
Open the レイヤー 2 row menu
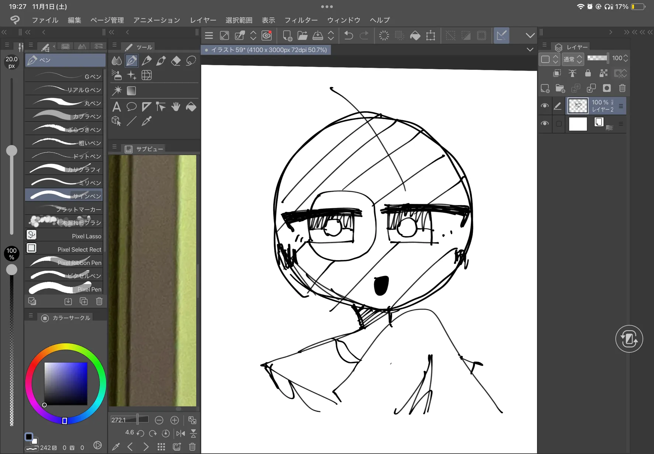point(621,106)
